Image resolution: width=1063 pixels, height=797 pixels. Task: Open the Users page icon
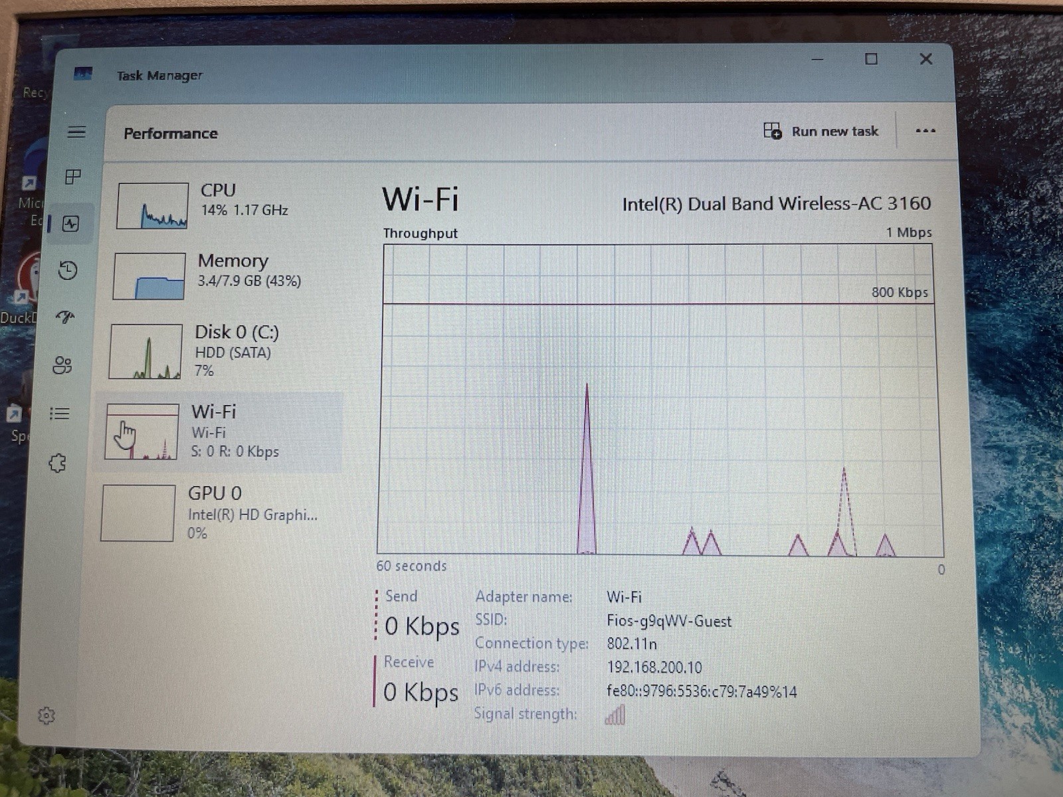pyautogui.click(x=62, y=365)
